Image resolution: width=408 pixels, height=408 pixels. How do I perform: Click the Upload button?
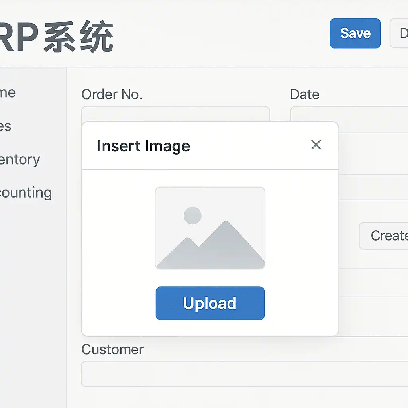(x=210, y=303)
